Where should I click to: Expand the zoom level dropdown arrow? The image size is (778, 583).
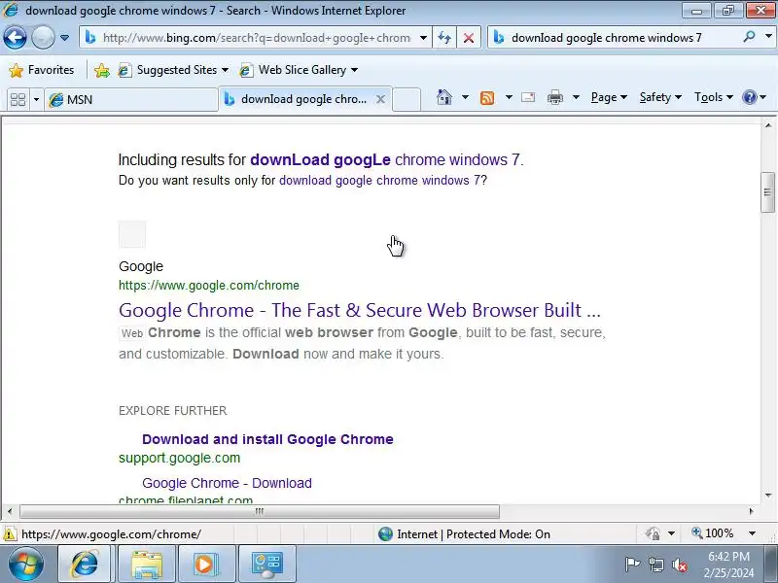click(x=752, y=533)
